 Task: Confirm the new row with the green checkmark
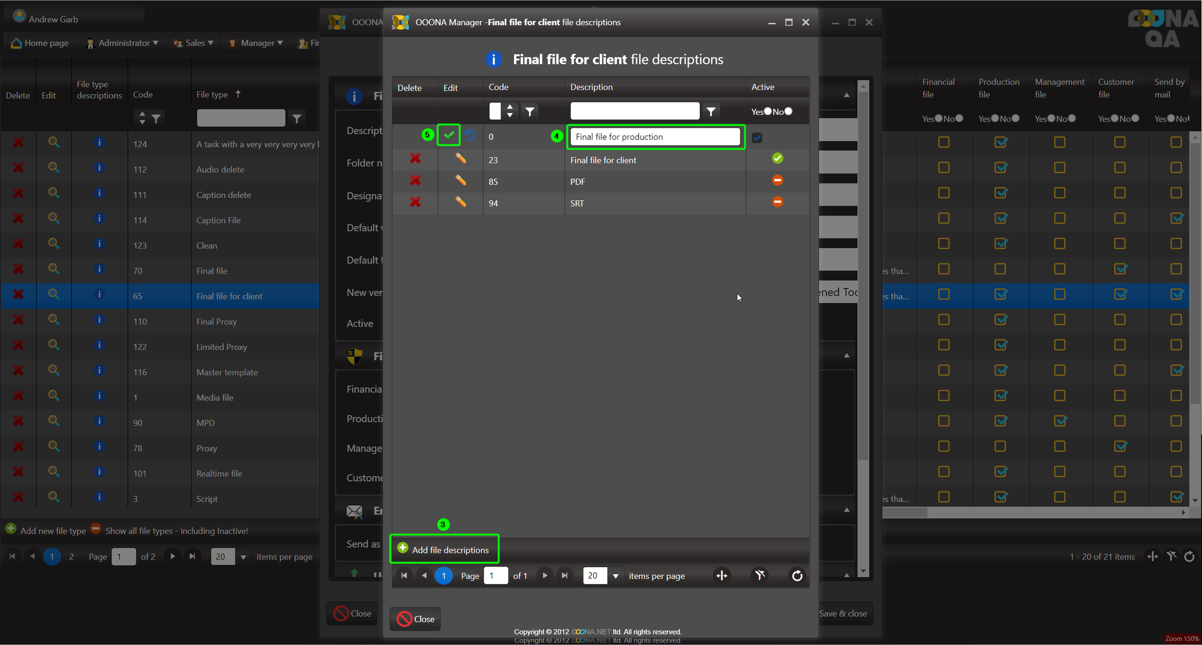pyautogui.click(x=448, y=135)
